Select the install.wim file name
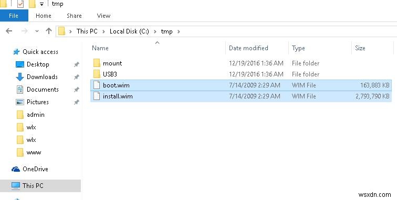This screenshot has height=200, width=397. click(118, 96)
